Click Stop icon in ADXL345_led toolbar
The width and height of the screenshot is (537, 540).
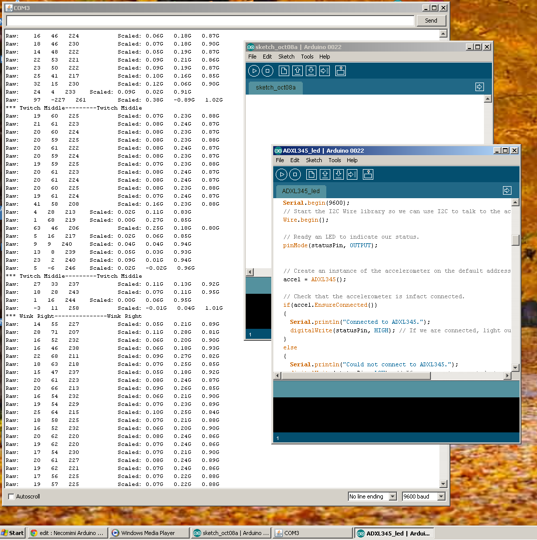(295, 175)
